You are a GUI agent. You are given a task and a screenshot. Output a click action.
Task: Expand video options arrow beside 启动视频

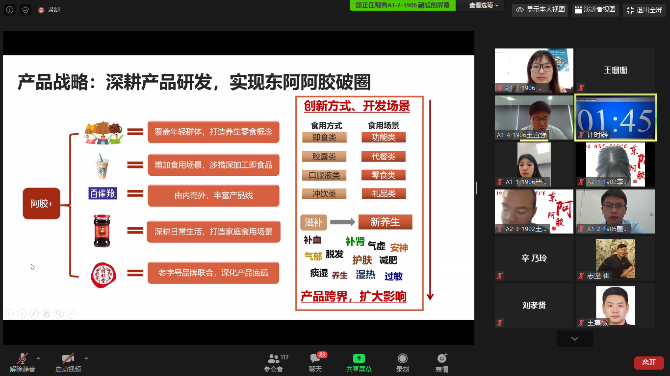click(86, 358)
